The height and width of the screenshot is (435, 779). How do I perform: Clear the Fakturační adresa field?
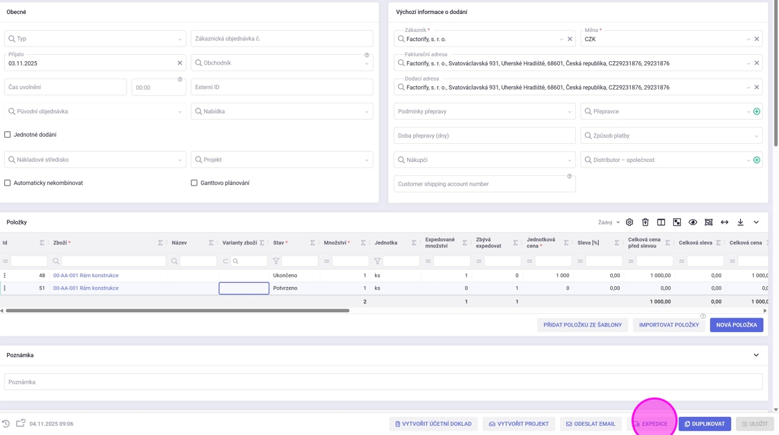tap(757, 63)
